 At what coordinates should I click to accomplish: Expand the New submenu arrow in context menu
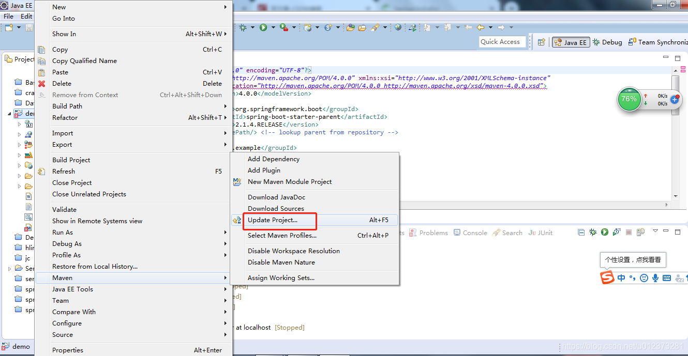point(226,7)
